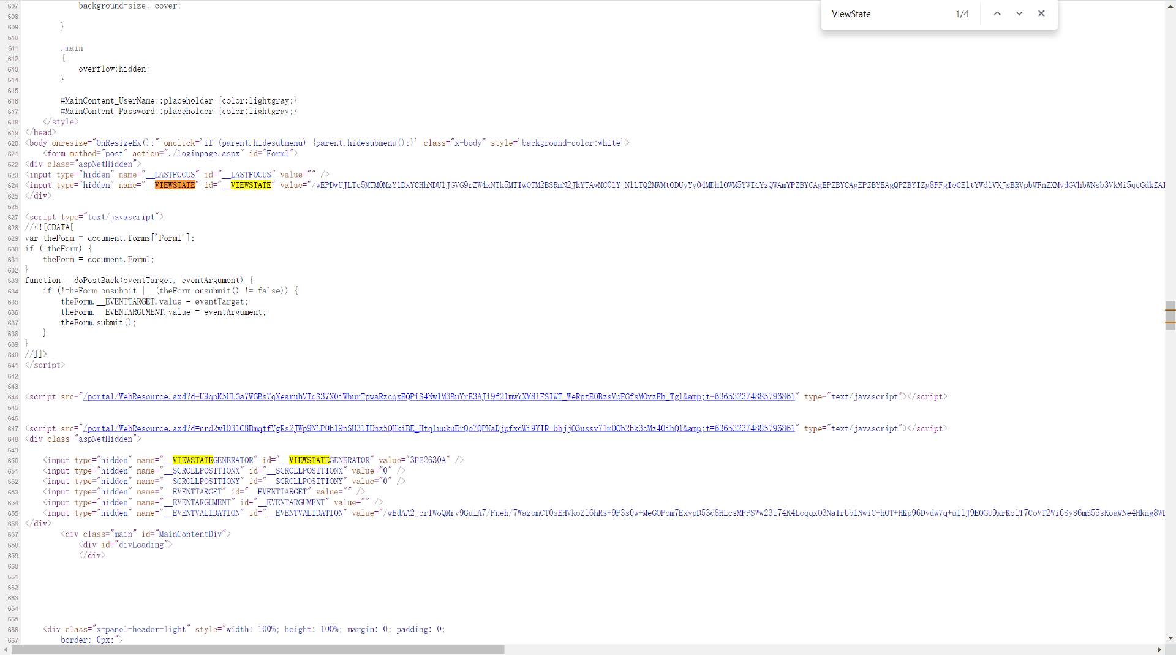This screenshot has width=1176, height=655.
Task: Click div class="main" id="MainContentDiv" line
Action: point(146,534)
